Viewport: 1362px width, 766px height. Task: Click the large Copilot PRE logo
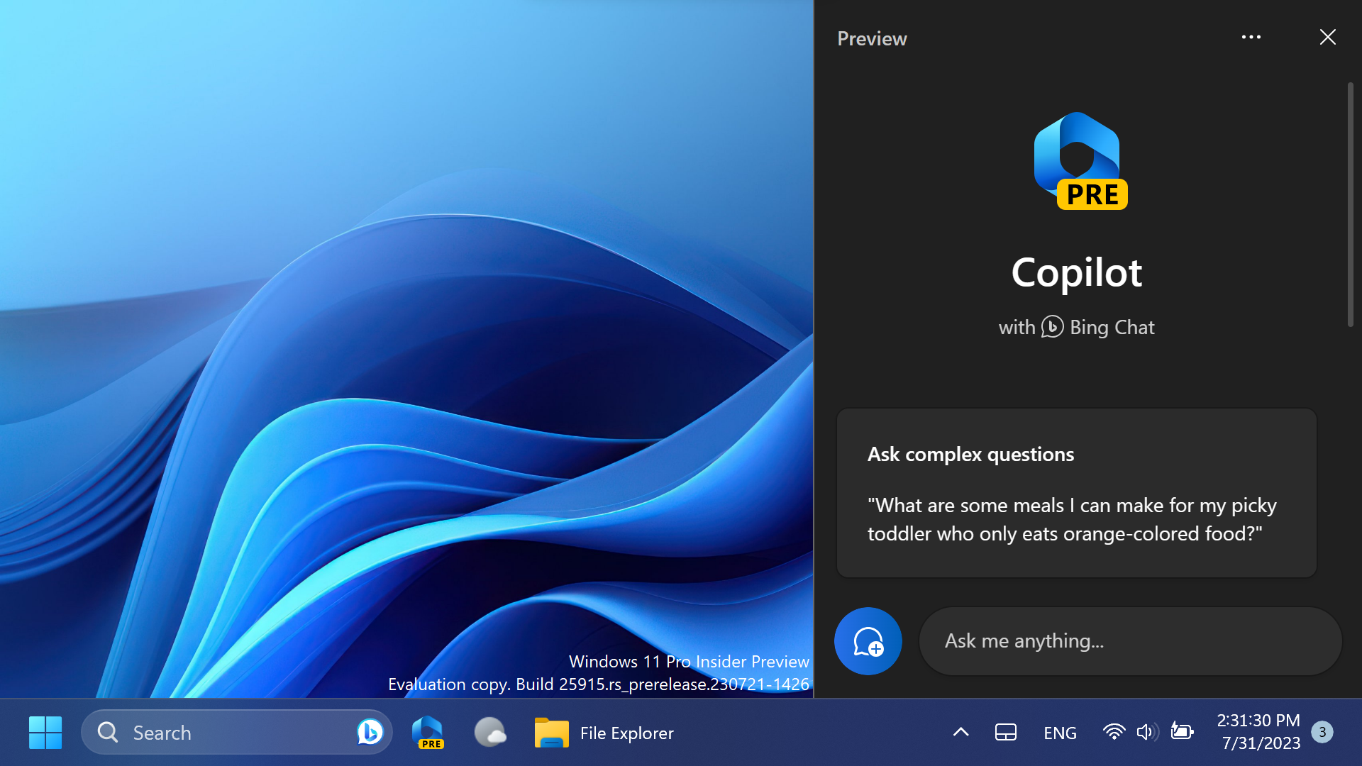[x=1080, y=161]
